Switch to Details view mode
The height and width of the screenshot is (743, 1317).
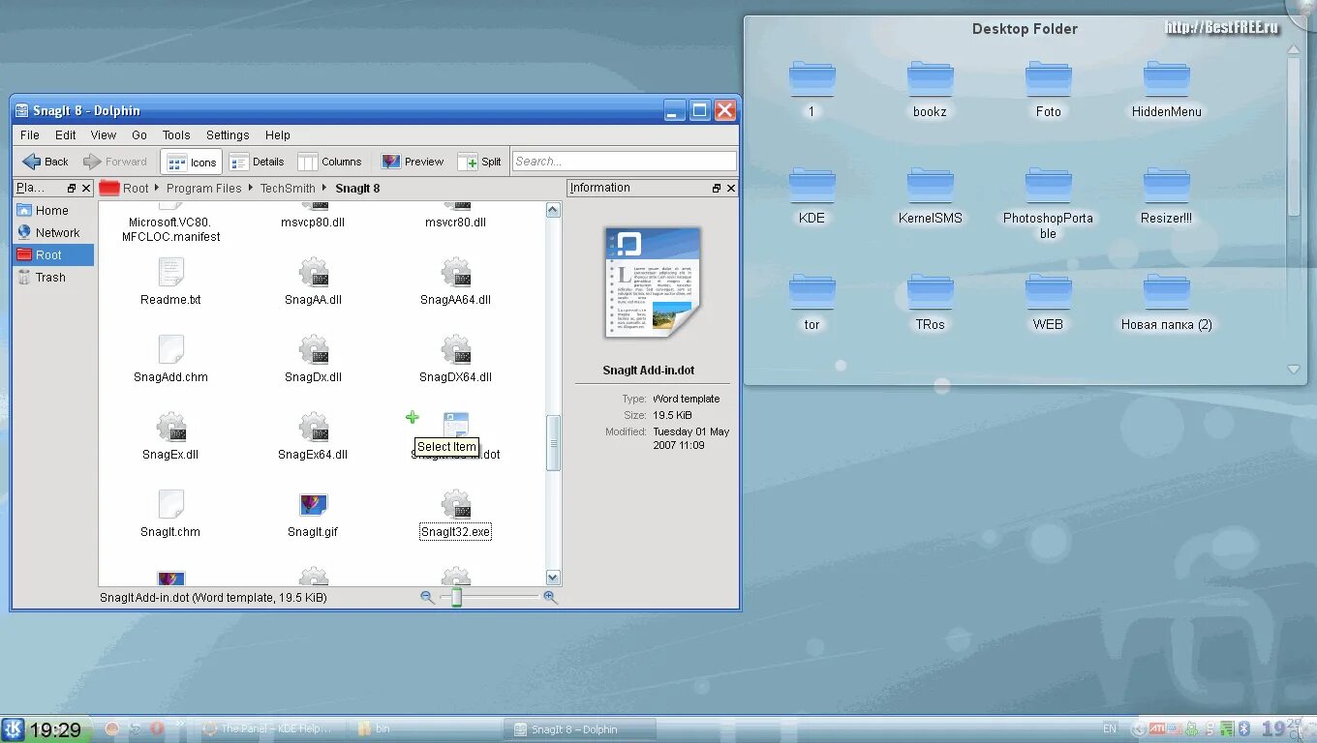pyautogui.click(x=257, y=162)
